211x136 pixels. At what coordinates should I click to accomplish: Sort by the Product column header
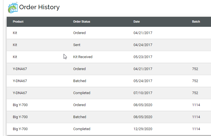18,22
